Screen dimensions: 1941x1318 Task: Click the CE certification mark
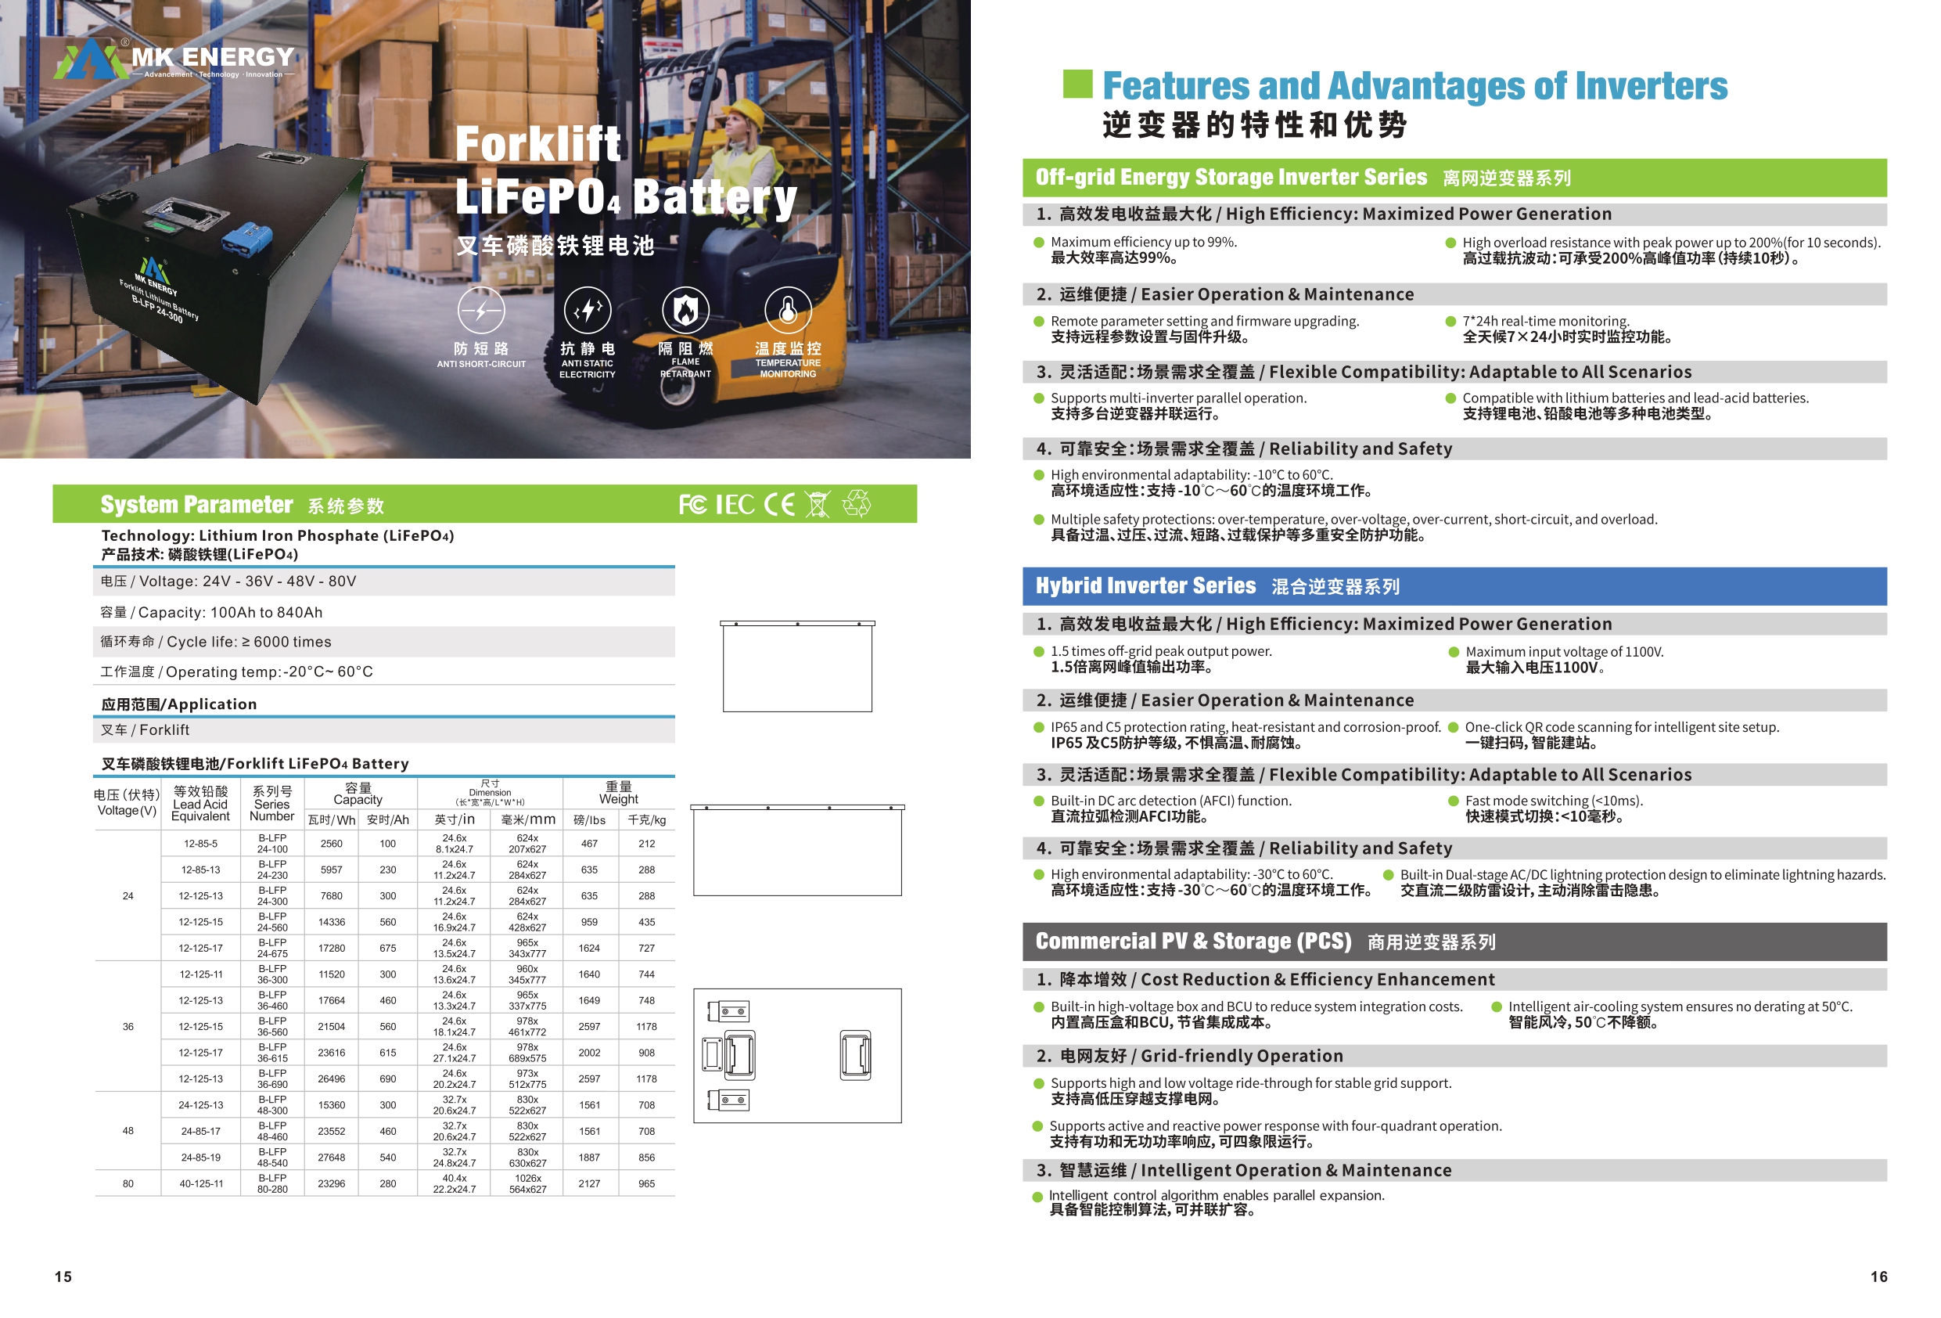(778, 505)
